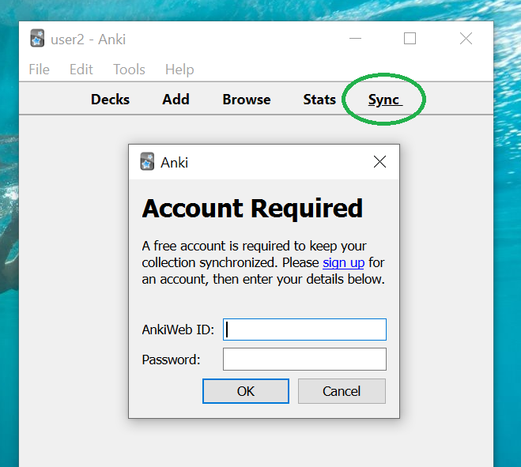Click Add in the toolbar

pyautogui.click(x=176, y=100)
